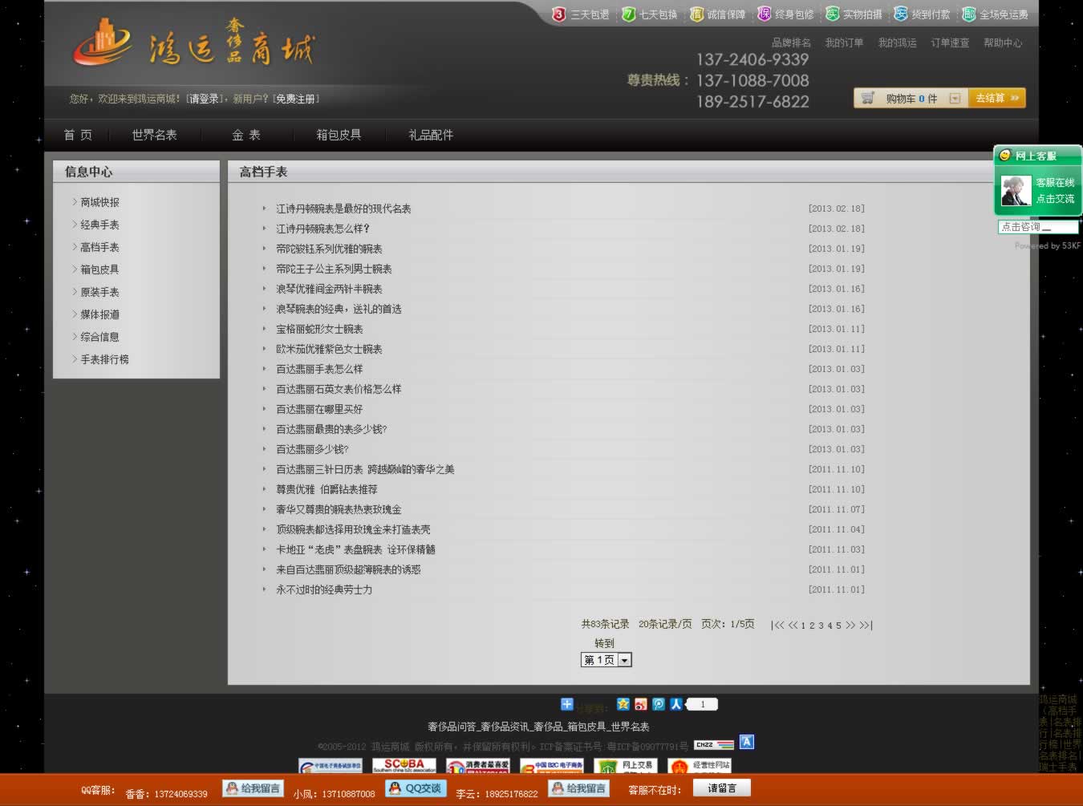This screenshot has height=806, width=1083.
Task: Open the 世界名表 navigation menu
Action: [x=154, y=135]
